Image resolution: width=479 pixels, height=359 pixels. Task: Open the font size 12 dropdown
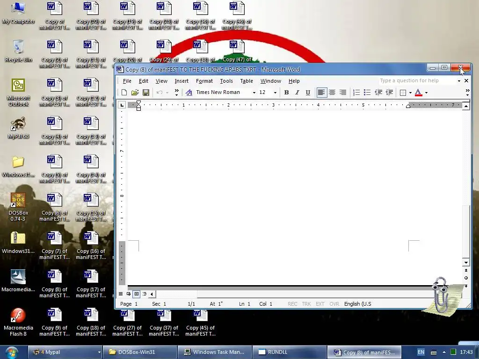275,93
